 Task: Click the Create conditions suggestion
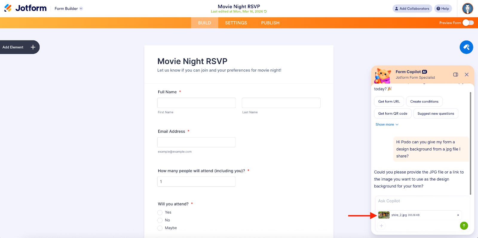tap(424, 102)
